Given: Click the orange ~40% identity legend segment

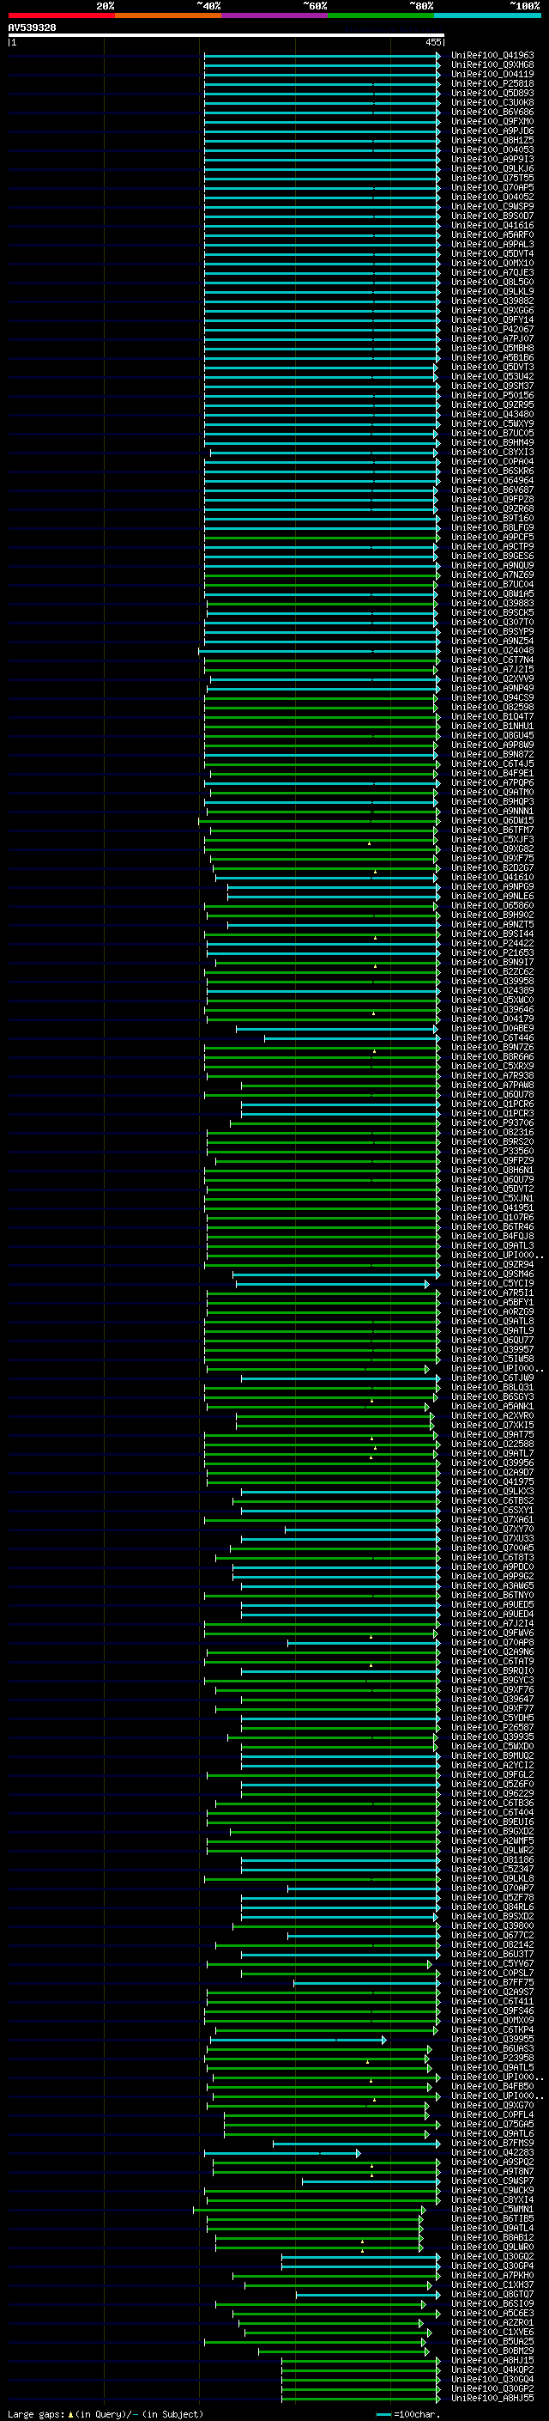Looking at the screenshot, I should [168, 15].
